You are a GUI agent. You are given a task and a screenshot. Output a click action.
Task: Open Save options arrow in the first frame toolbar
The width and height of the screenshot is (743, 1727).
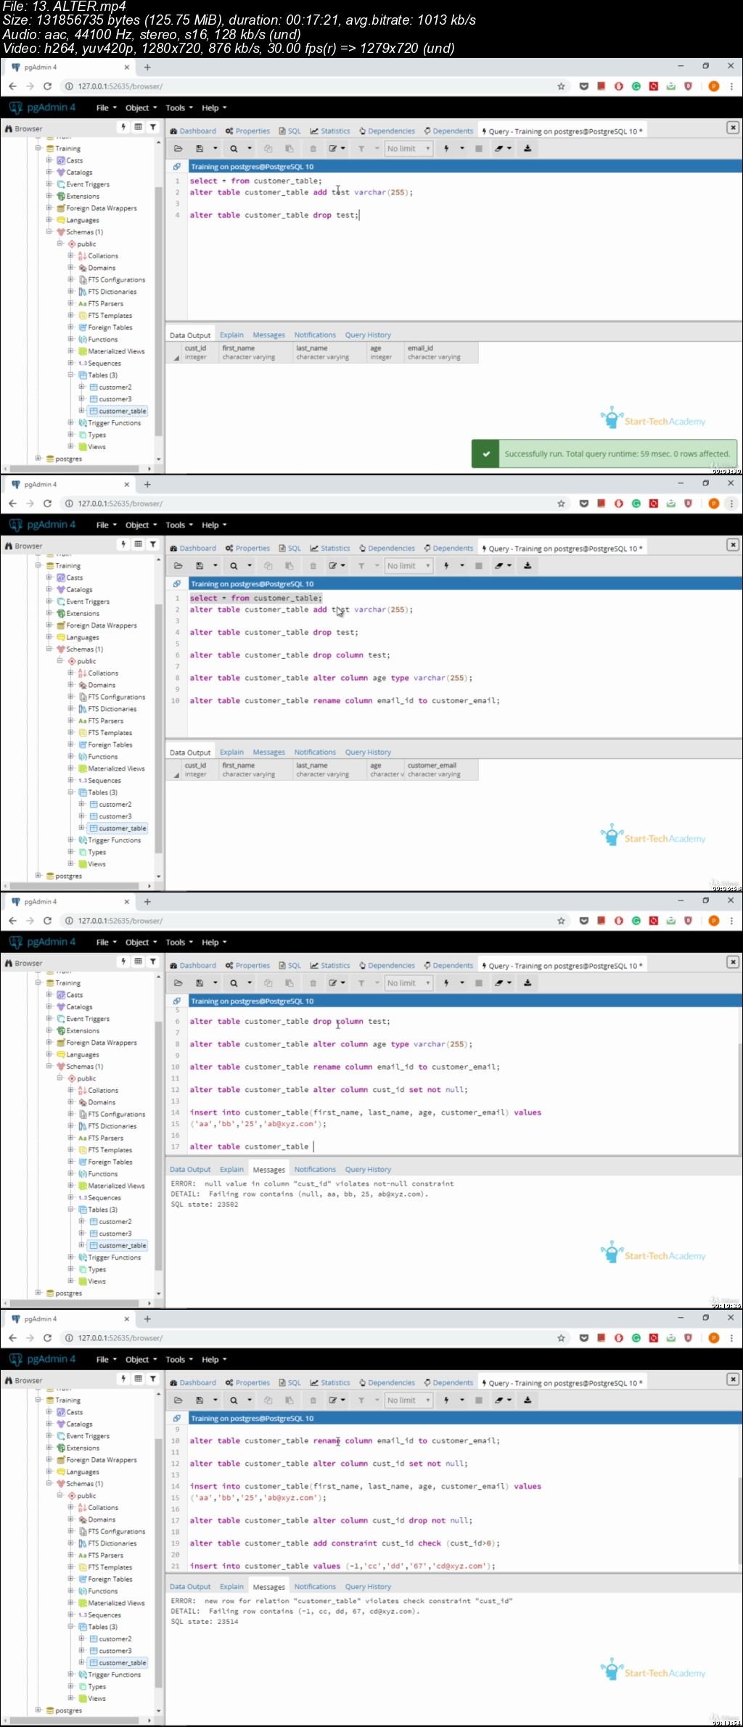tap(215, 149)
